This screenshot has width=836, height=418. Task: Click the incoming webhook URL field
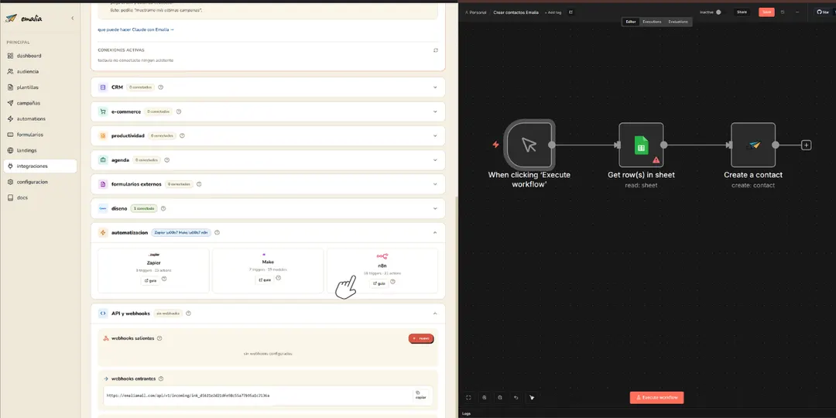point(258,396)
